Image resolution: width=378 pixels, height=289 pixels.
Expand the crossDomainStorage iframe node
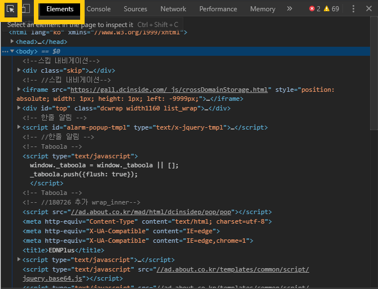(19, 89)
